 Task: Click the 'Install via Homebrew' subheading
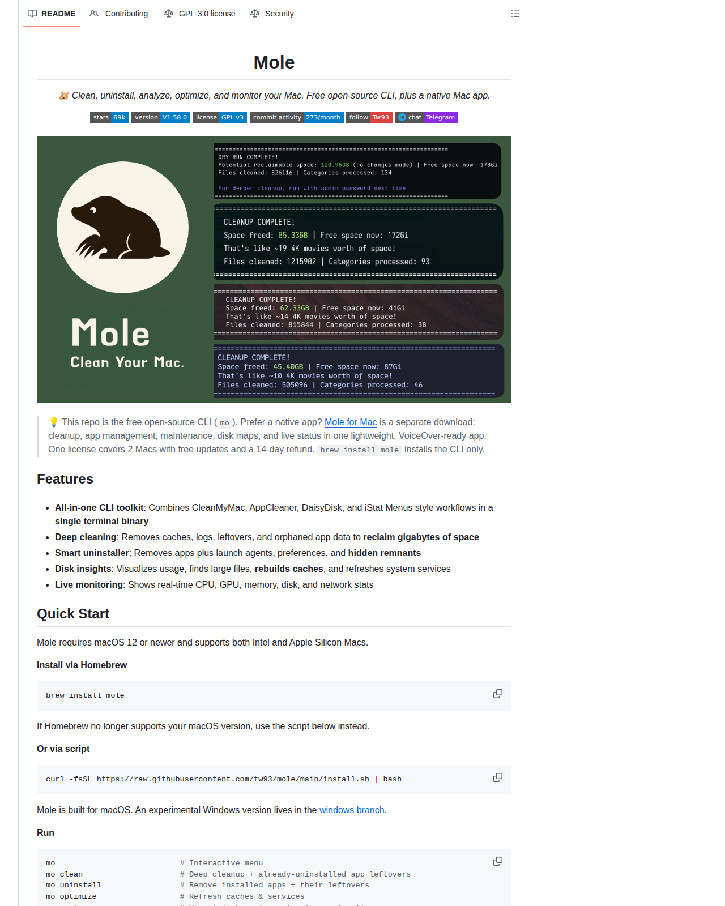tap(82, 665)
